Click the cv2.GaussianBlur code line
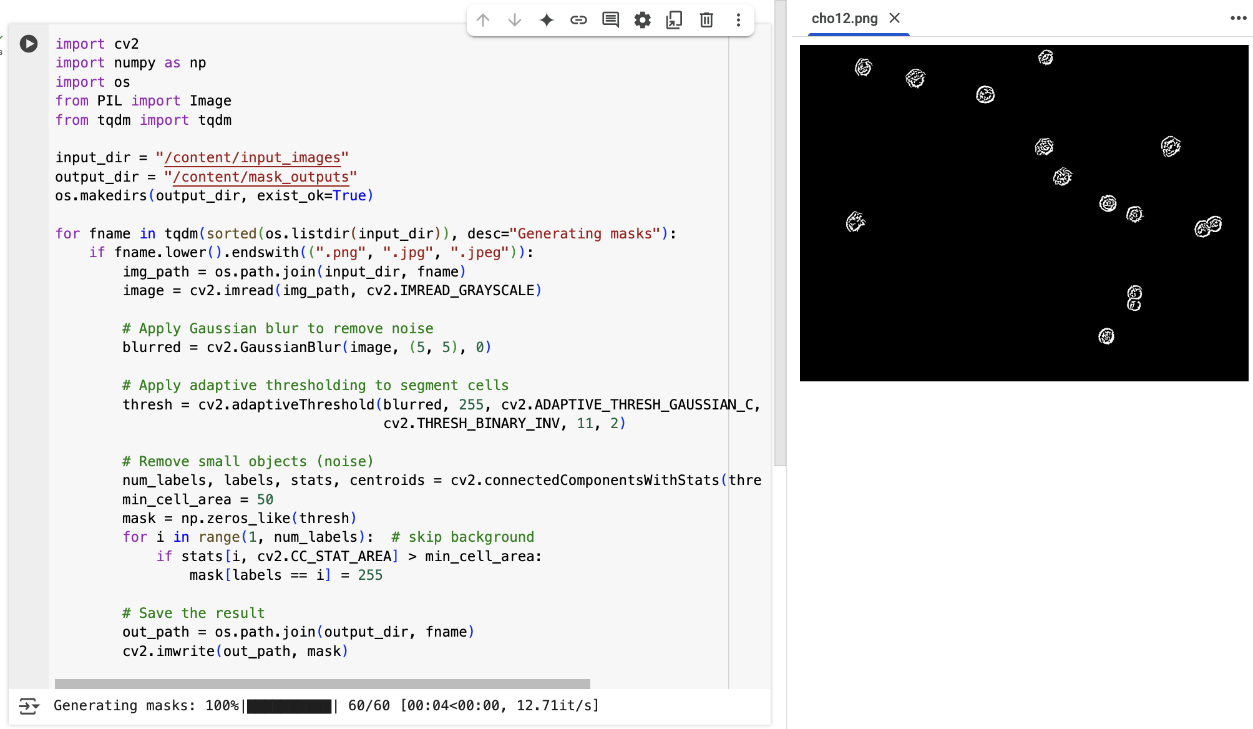This screenshot has height=729, width=1253. 307,348
